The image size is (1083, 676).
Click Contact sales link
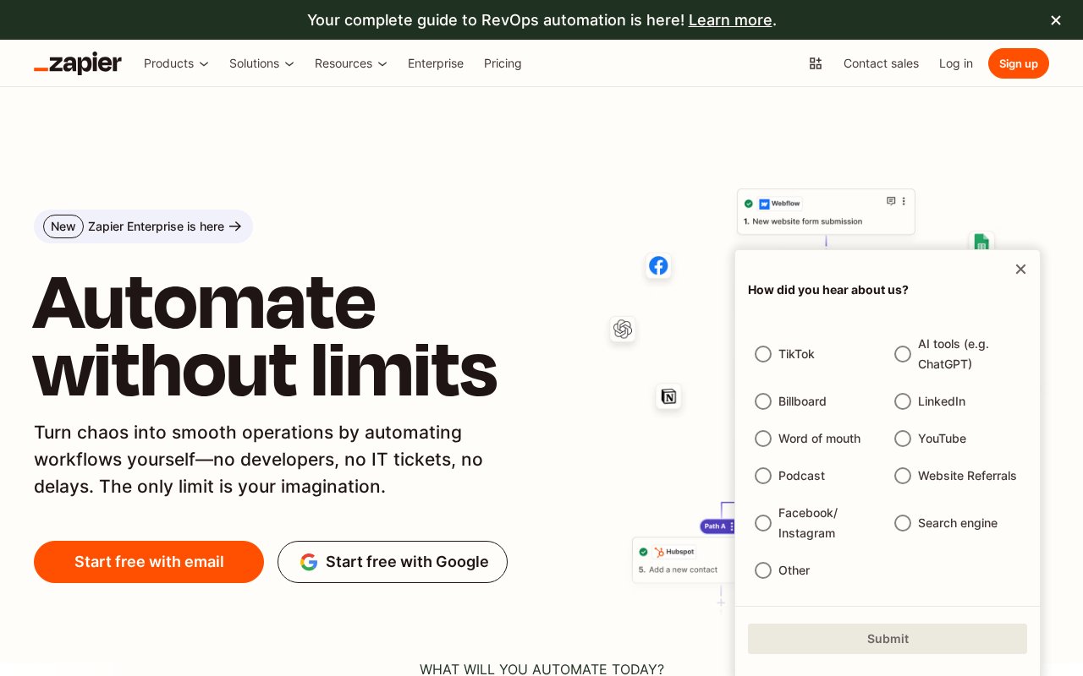[x=881, y=63]
